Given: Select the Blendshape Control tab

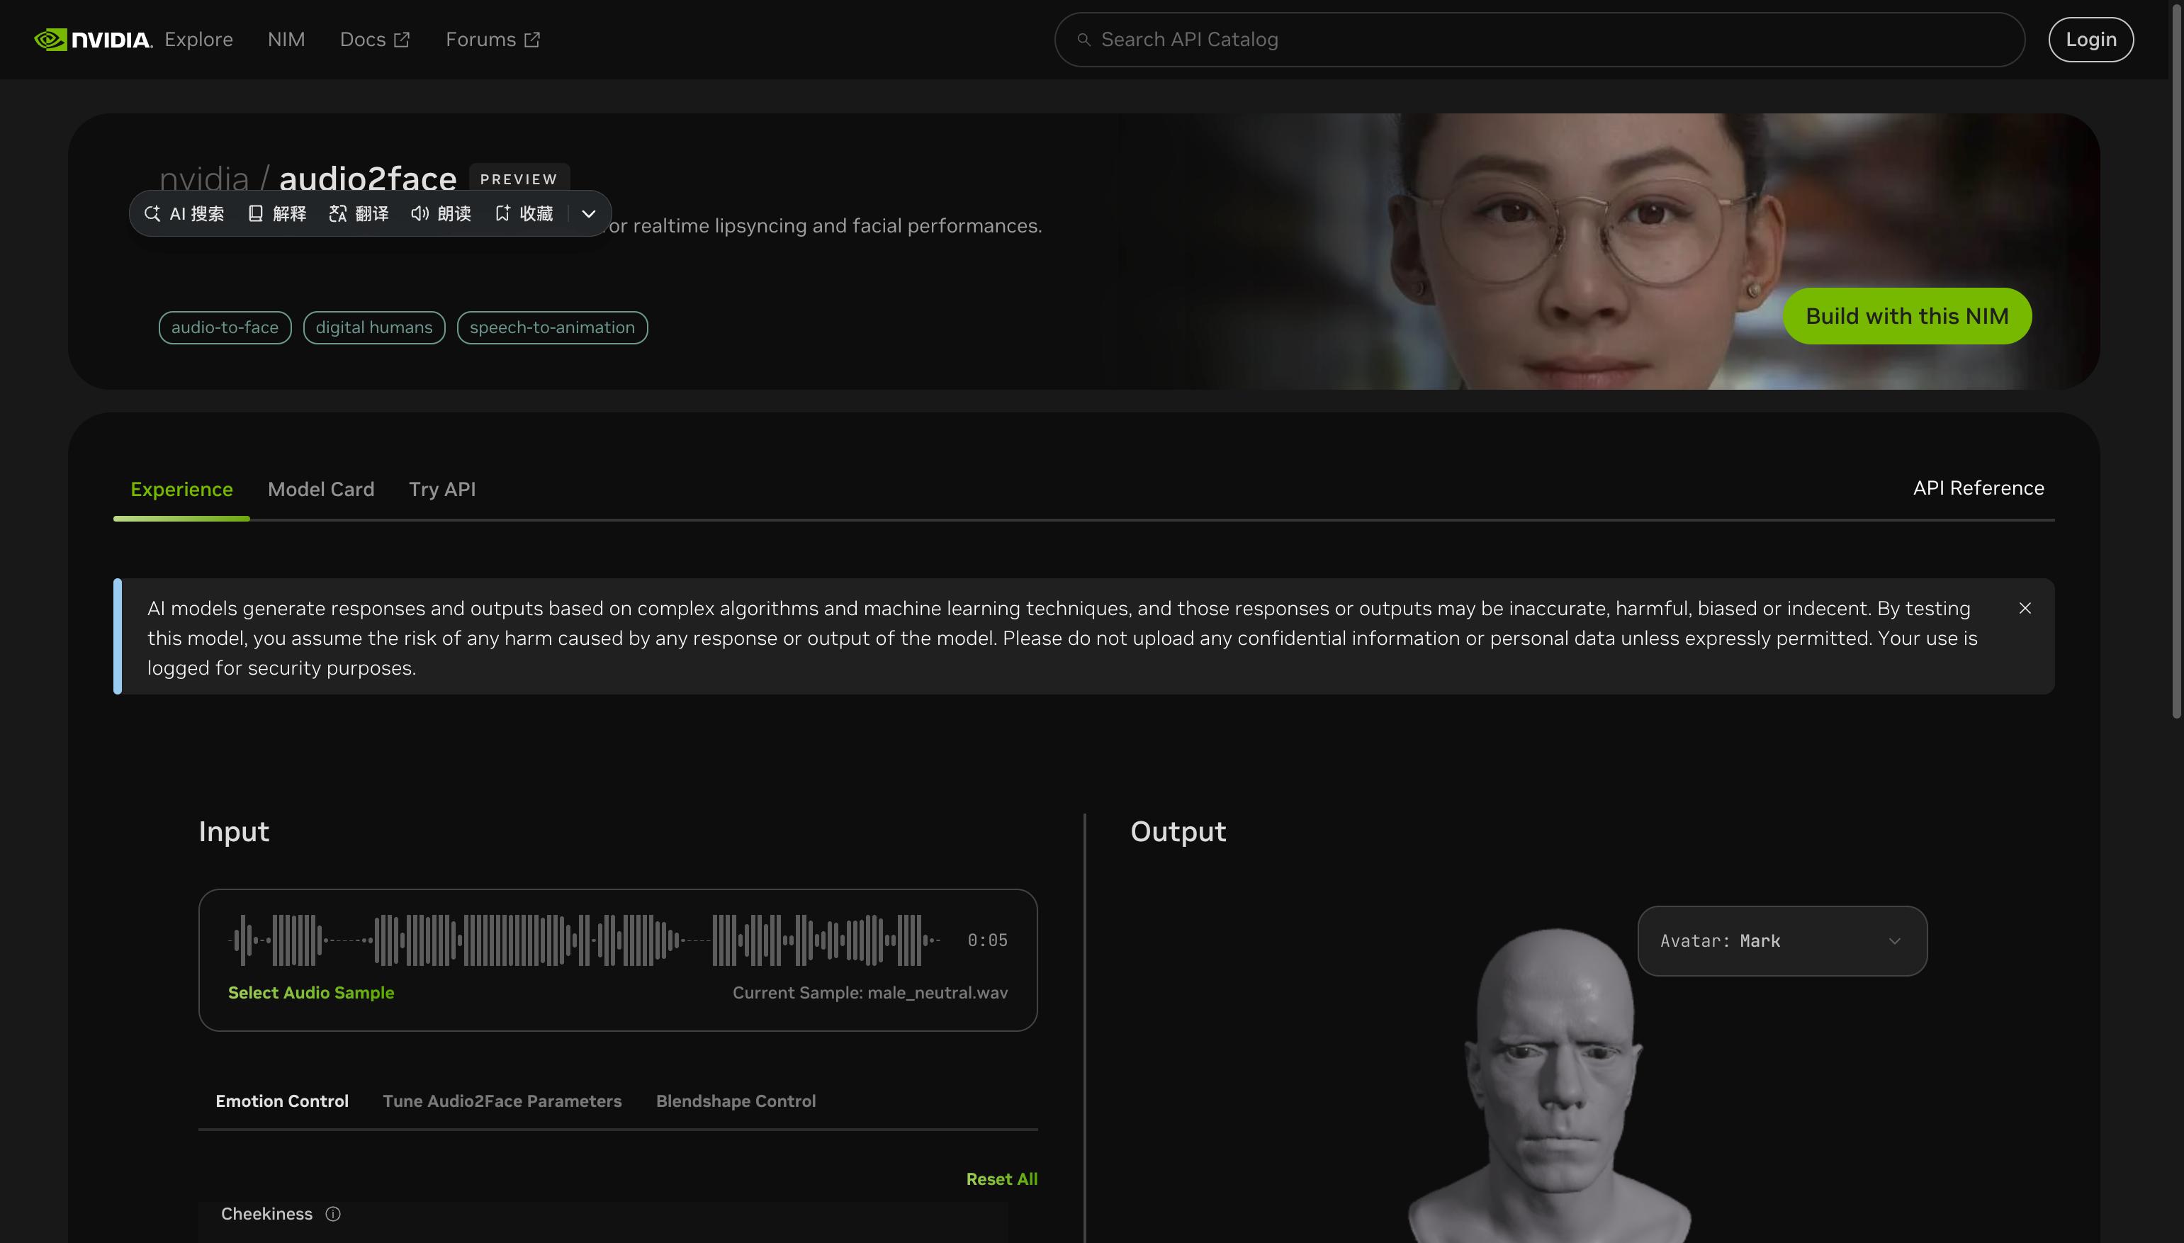Looking at the screenshot, I should pyautogui.click(x=736, y=1101).
